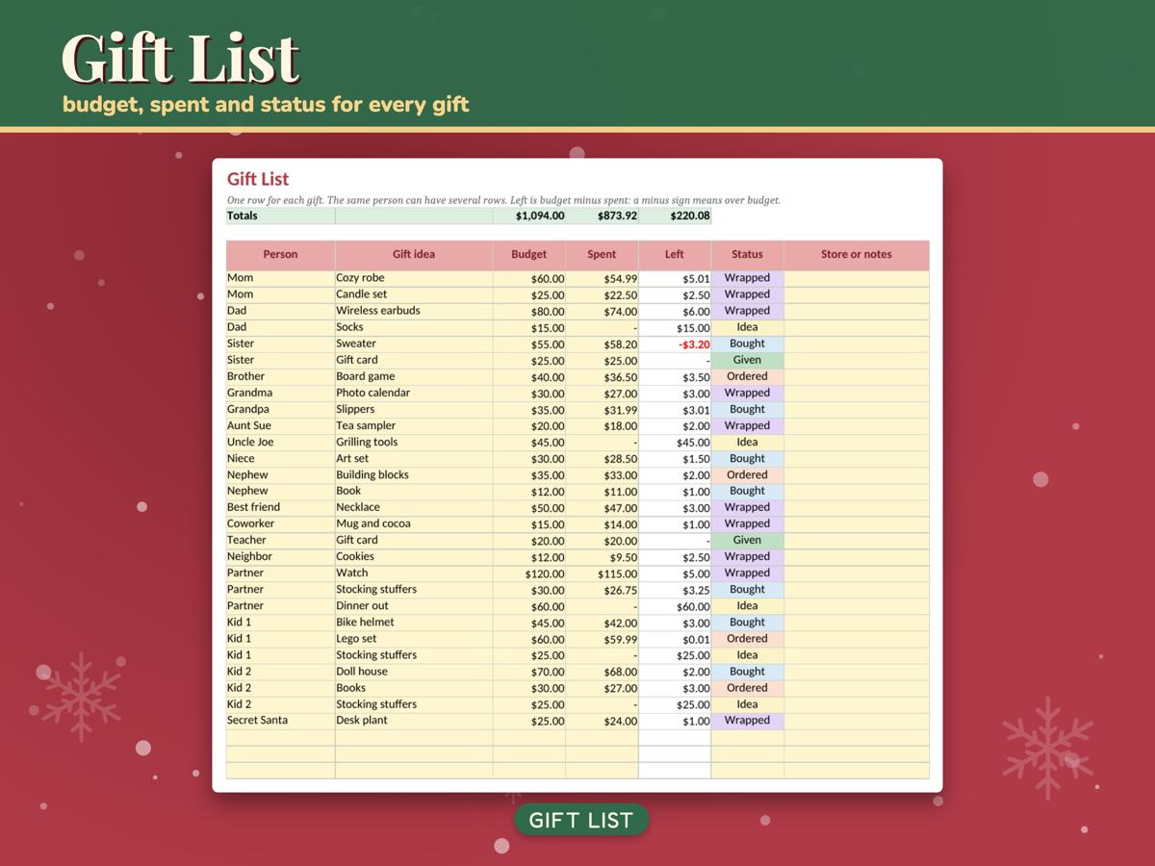
Task: Select the Neighbor person cell
Action: point(280,556)
